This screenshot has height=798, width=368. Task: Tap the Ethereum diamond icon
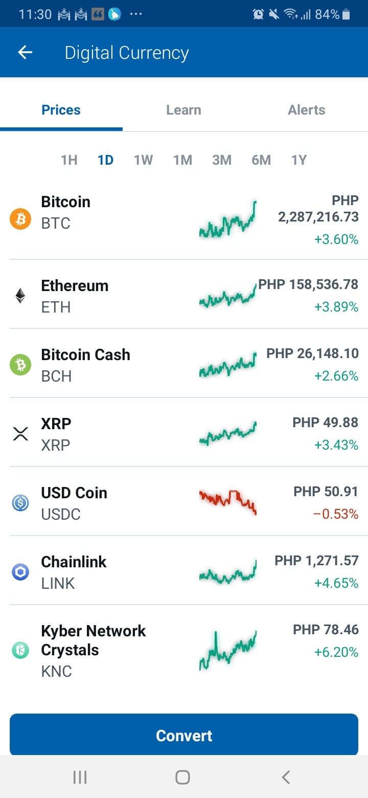(x=20, y=296)
